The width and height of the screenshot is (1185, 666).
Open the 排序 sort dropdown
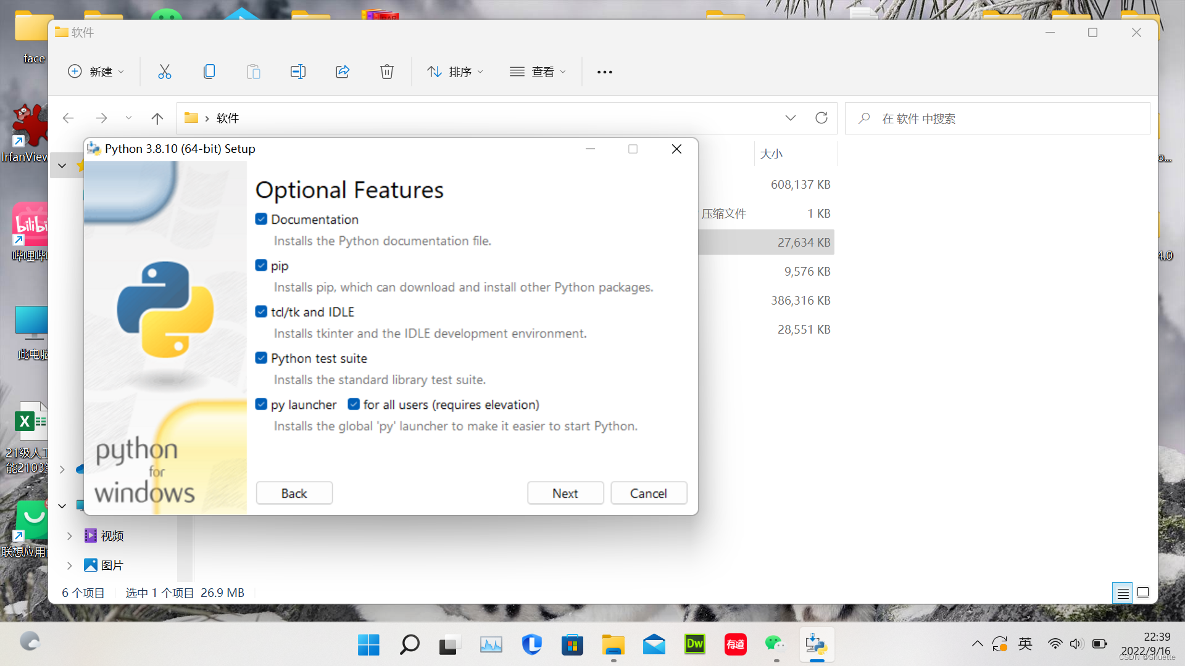[455, 72]
